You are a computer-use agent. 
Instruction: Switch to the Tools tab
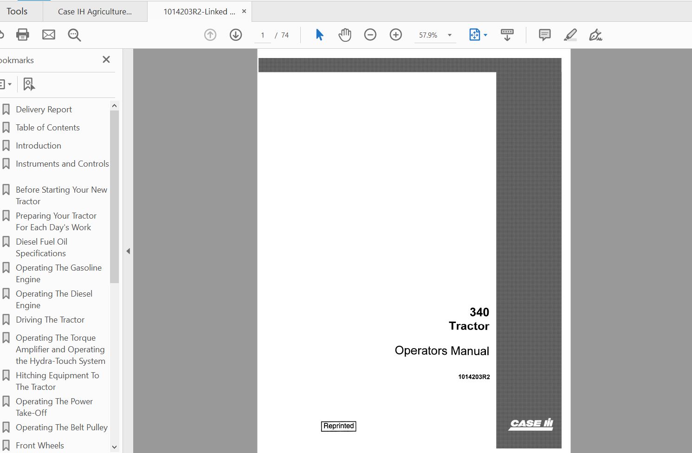tap(16, 11)
